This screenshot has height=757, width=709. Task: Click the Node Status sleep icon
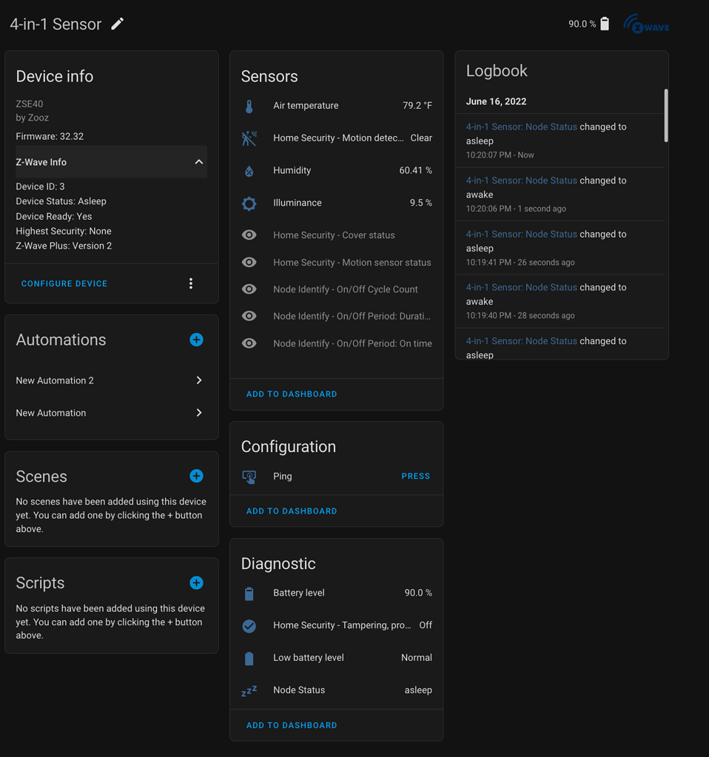[249, 690]
